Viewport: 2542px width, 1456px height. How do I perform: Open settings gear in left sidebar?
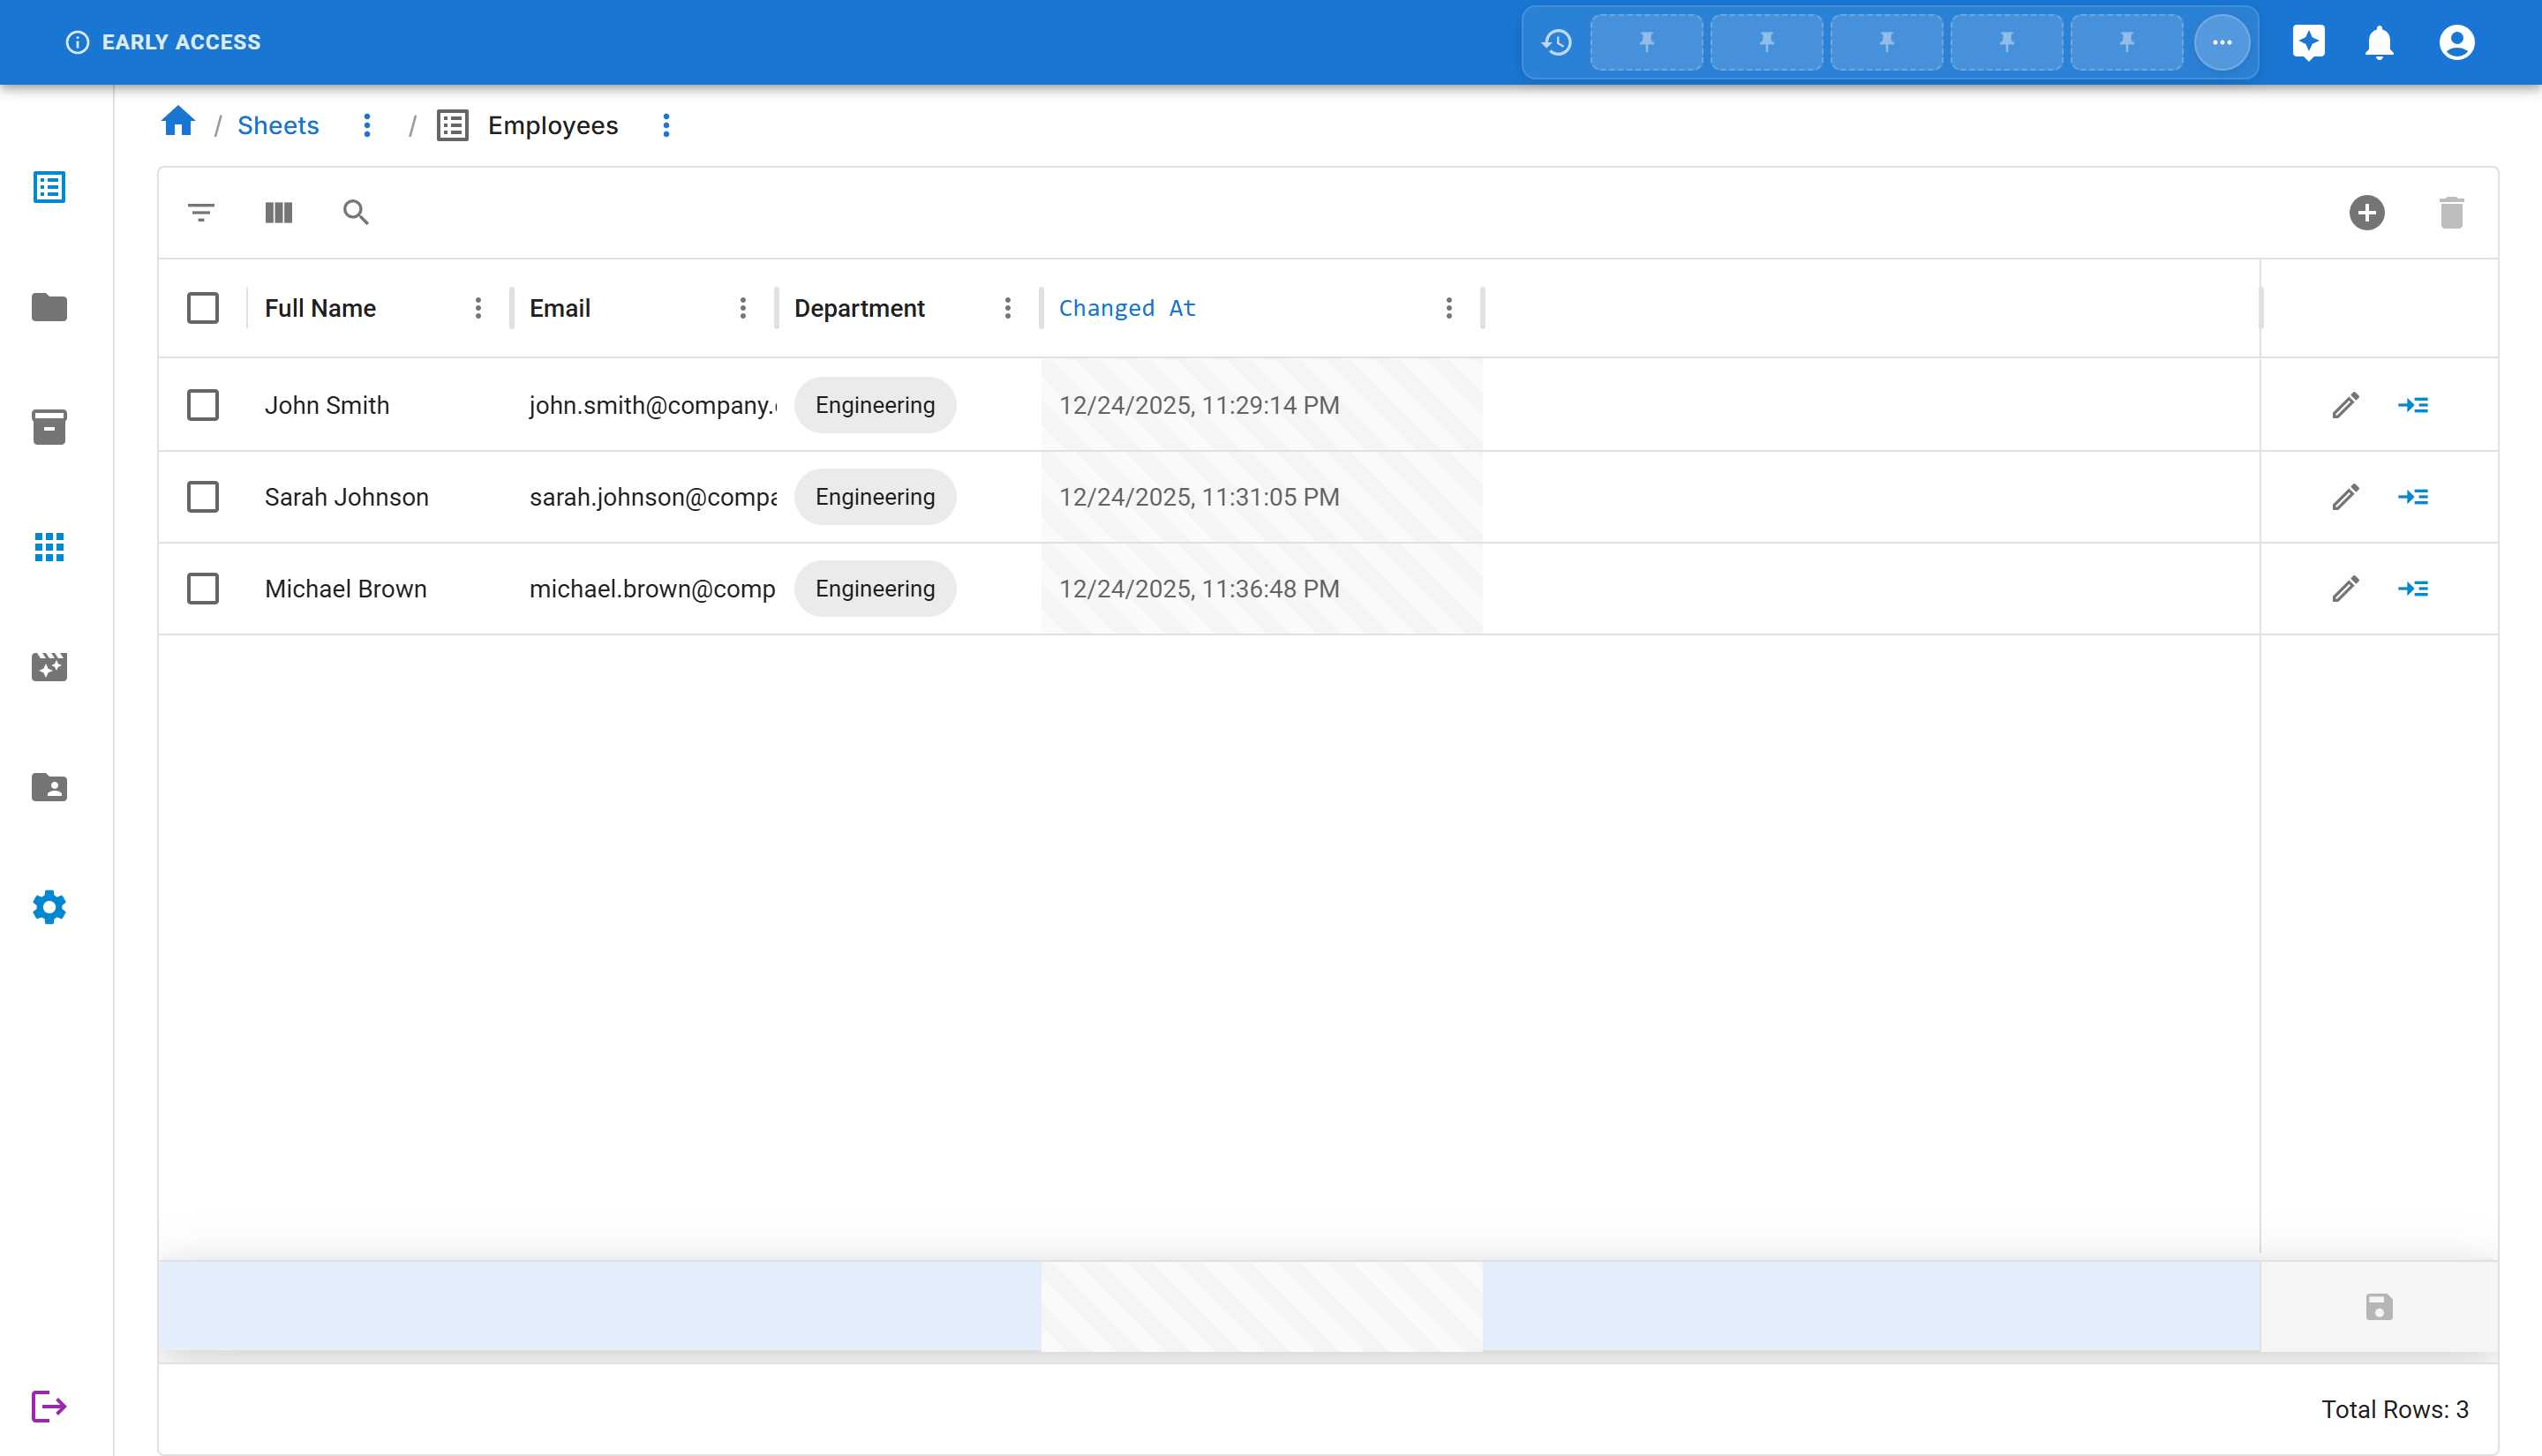[49, 907]
